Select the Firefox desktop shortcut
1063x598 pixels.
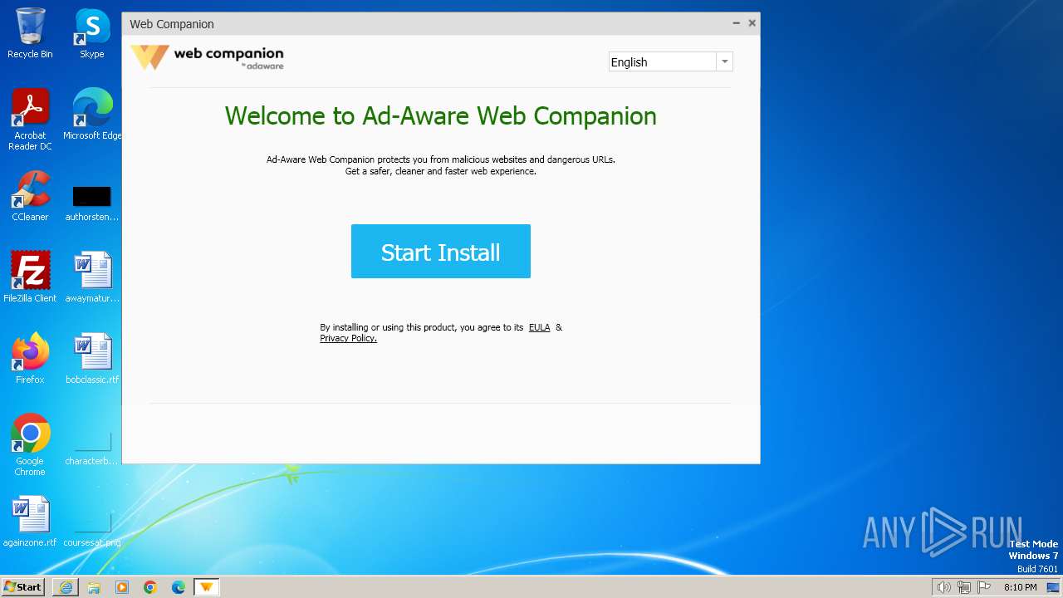[x=30, y=359]
